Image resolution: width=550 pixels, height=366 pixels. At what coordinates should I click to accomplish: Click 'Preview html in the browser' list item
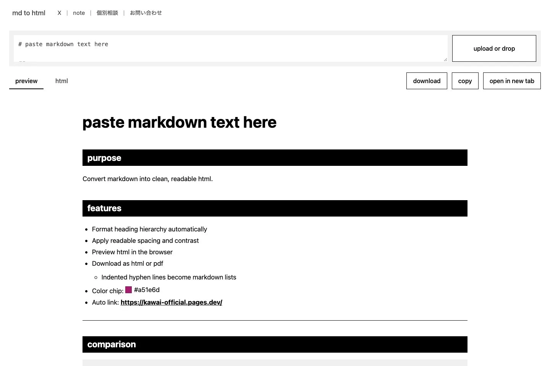point(132,252)
